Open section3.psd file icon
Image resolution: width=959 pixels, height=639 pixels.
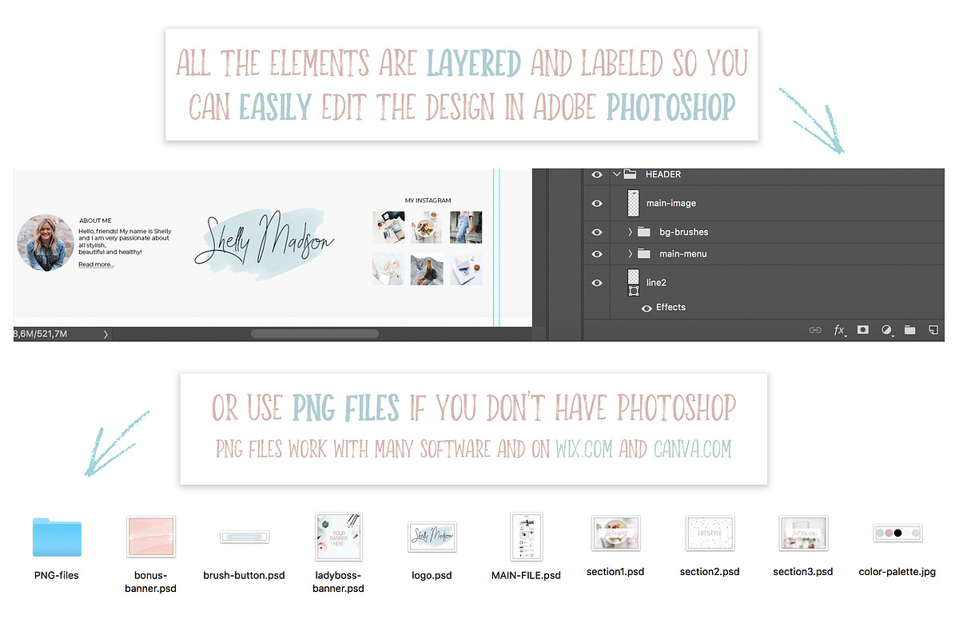(x=803, y=534)
